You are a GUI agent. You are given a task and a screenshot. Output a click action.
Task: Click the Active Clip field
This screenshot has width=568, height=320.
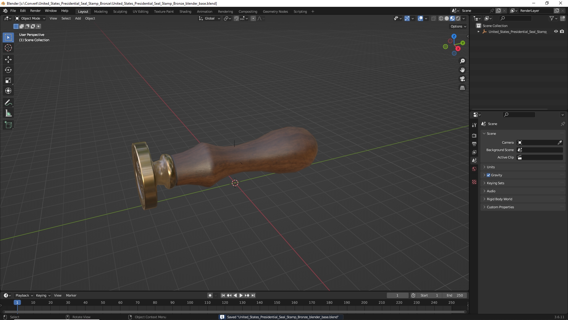540,157
